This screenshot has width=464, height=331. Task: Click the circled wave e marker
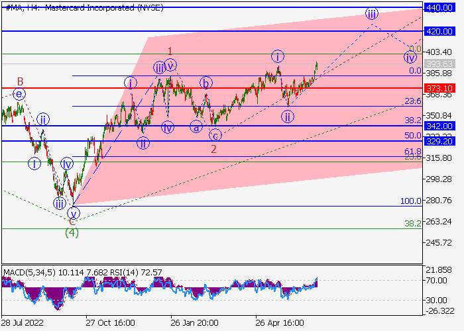point(19,94)
